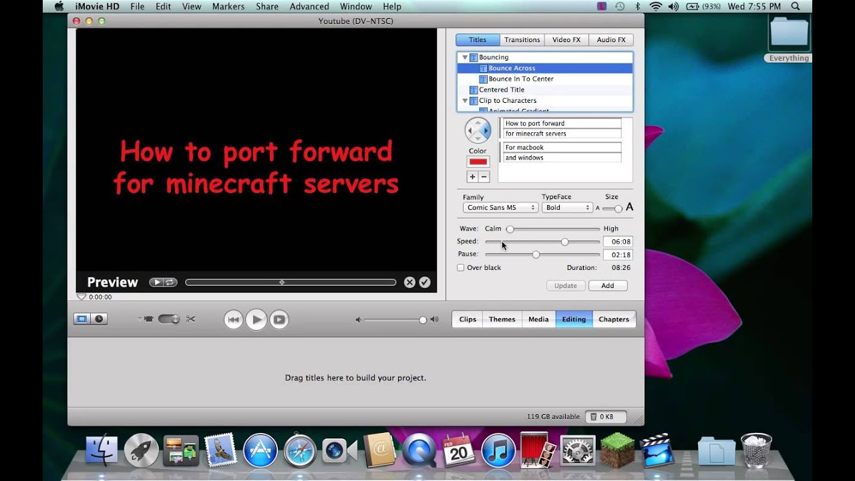Switch to the Clips pane
The width and height of the screenshot is (855, 481).
(x=468, y=319)
